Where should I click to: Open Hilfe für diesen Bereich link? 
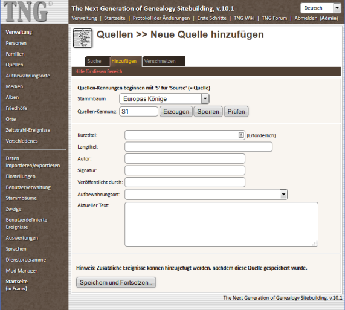(x=98, y=71)
